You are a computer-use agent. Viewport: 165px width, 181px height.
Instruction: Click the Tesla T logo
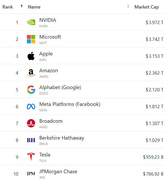click(x=31, y=157)
